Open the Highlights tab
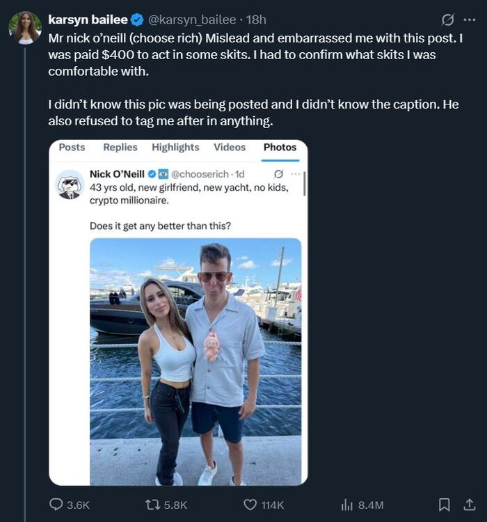Viewport: 487px width, 522px height. click(x=175, y=147)
